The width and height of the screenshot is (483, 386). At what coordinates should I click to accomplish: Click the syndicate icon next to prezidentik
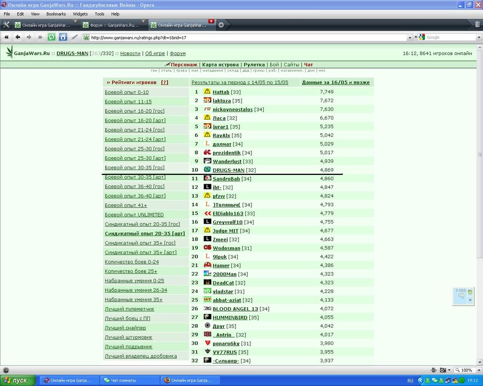(207, 152)
